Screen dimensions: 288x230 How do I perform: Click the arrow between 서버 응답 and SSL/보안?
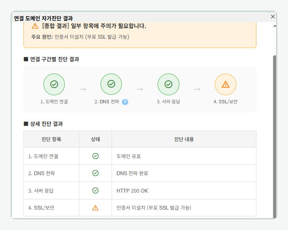coord(197,89)
